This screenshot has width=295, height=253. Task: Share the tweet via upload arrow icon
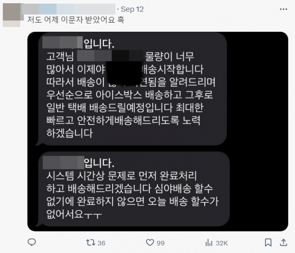tap(283, 242)
